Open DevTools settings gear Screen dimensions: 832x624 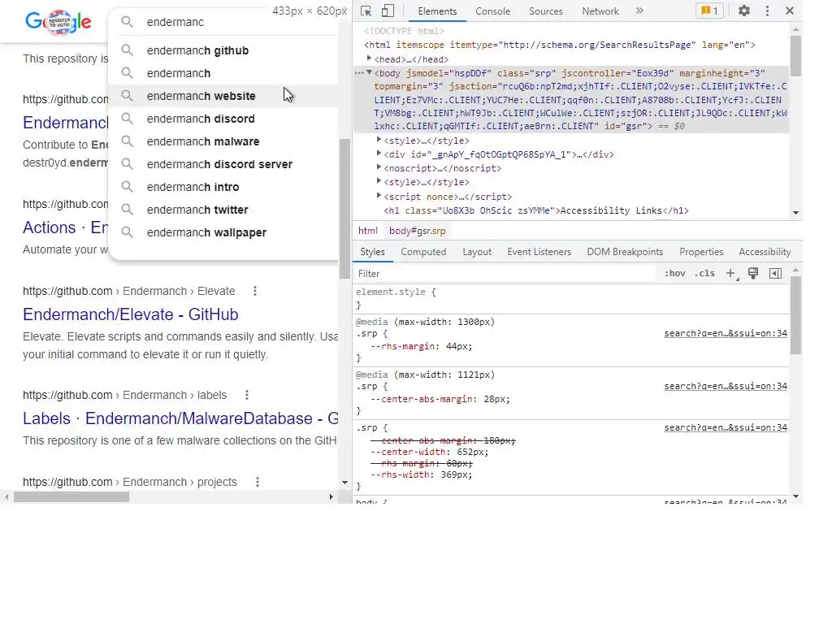tap(744, 11)
